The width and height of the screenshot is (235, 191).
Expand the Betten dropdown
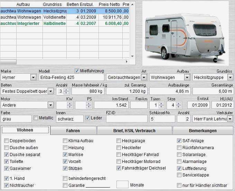pyautogui.click(x=51, y=91)
